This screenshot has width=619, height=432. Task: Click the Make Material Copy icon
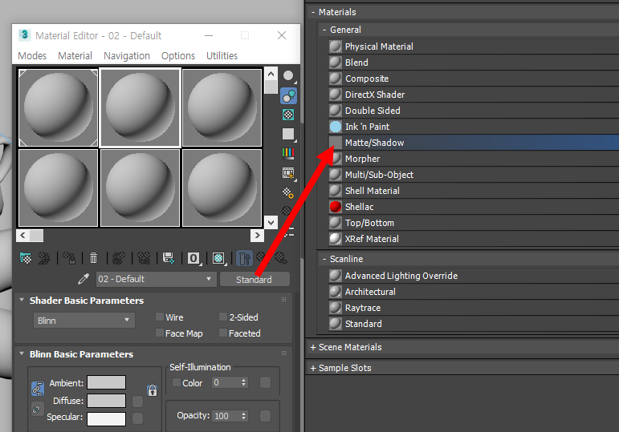[x=119, y=259]
